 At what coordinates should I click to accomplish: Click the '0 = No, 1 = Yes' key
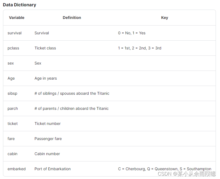click(132, 33)
